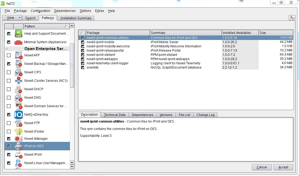Click the Novell FTP pattern icon
Image resolution: width=299 pixels, height=176 pixels.
click(x=19, y=123)
